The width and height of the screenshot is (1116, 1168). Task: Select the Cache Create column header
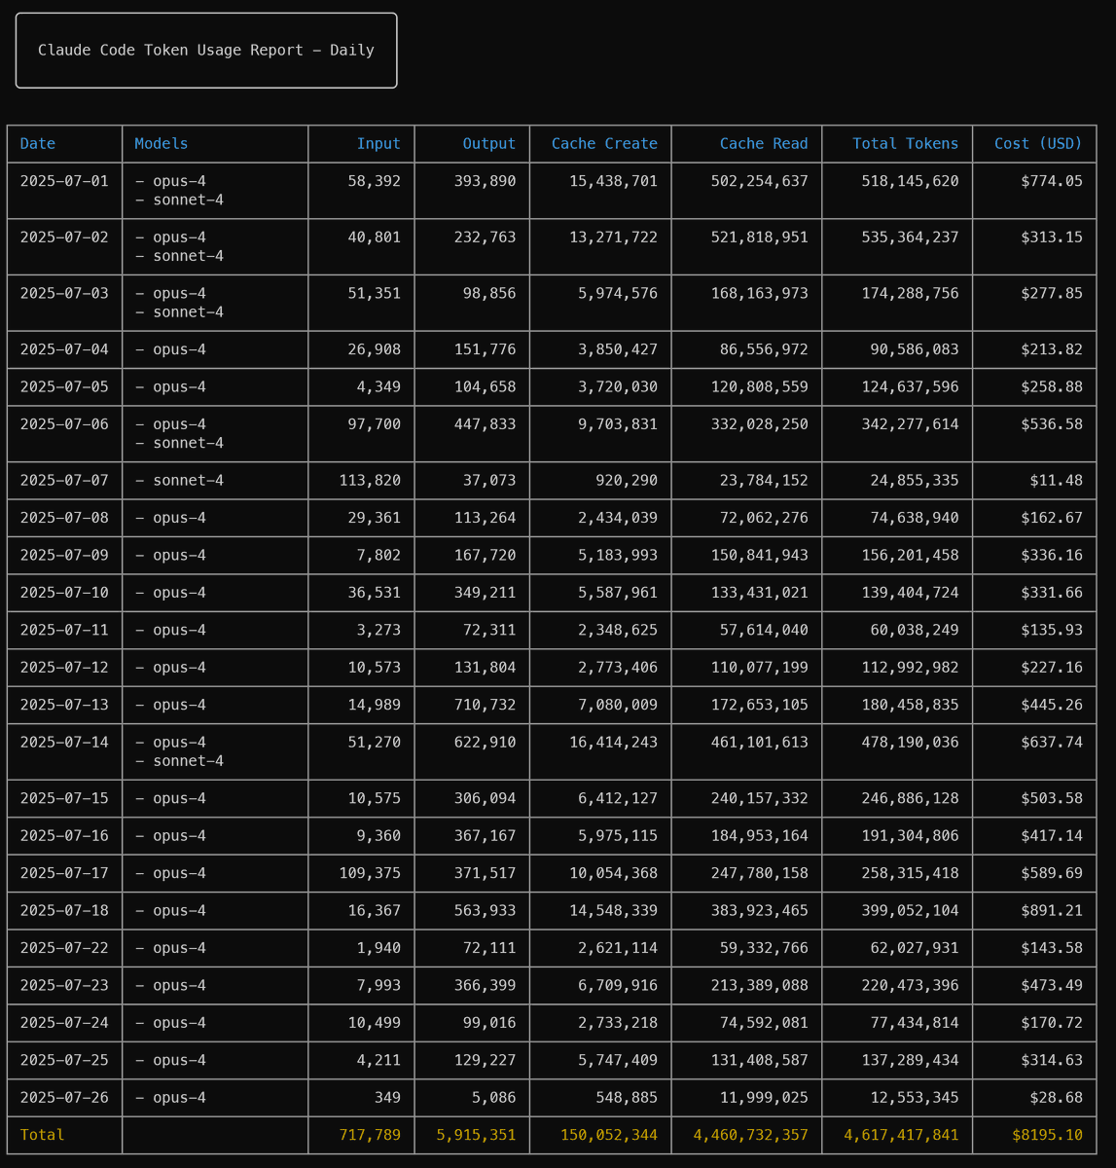click(604, 144)
